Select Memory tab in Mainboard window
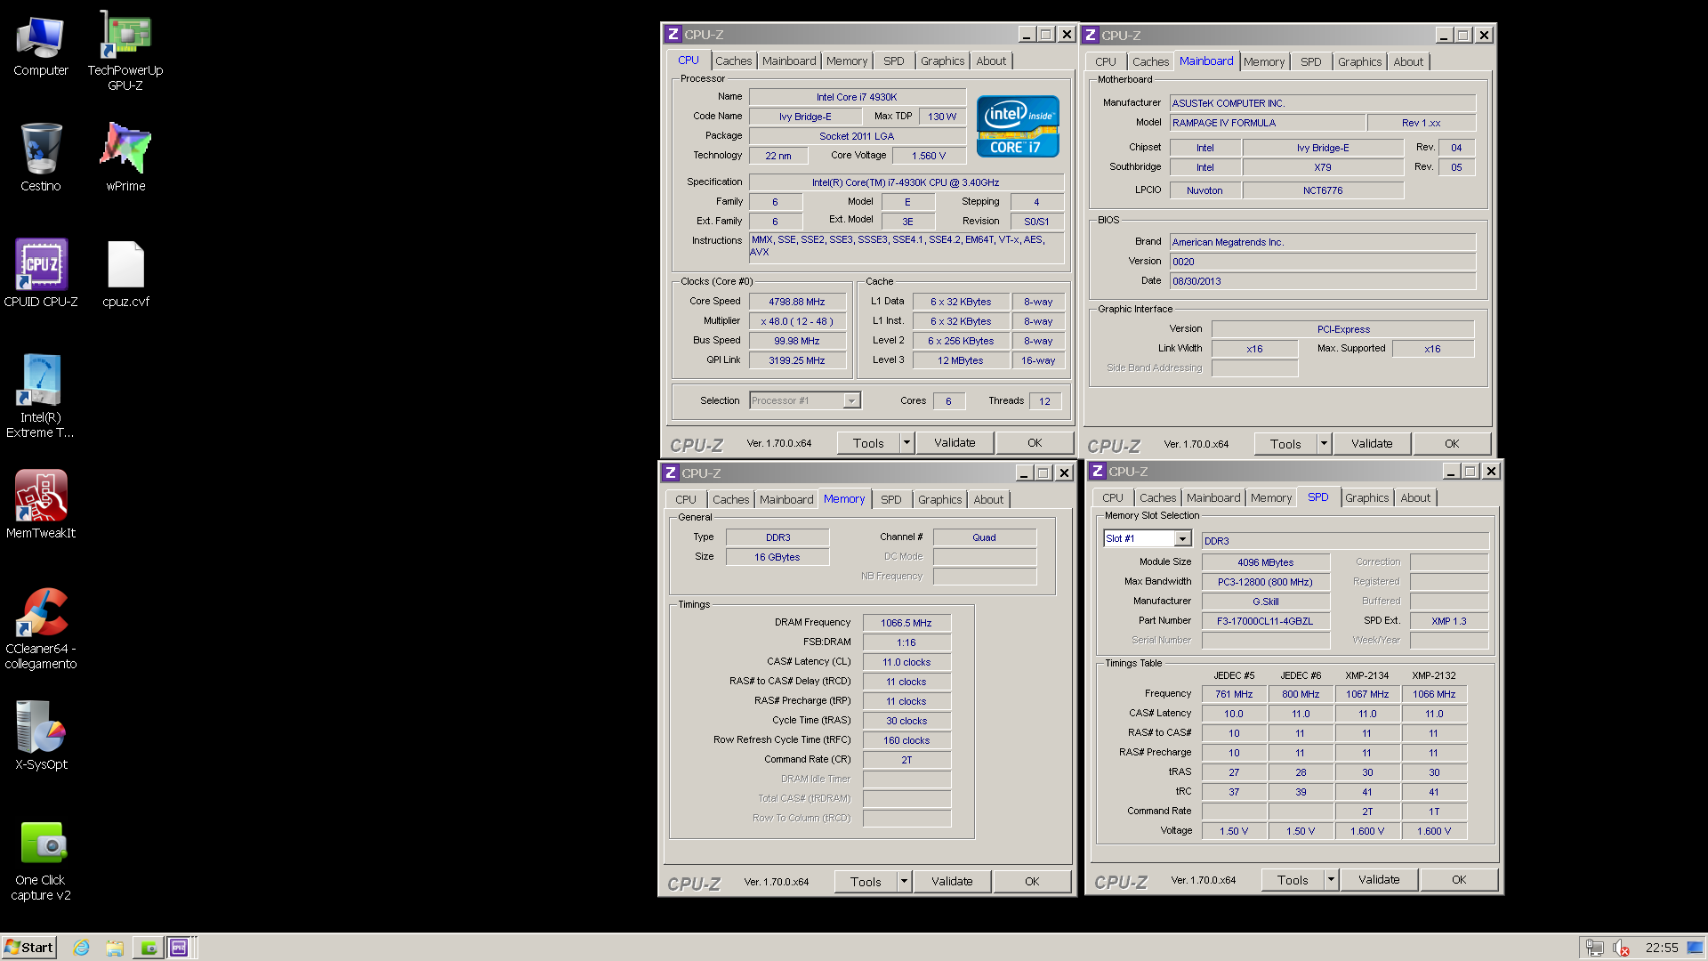This screenshot has height=961, width=1708. [1263, 61]
